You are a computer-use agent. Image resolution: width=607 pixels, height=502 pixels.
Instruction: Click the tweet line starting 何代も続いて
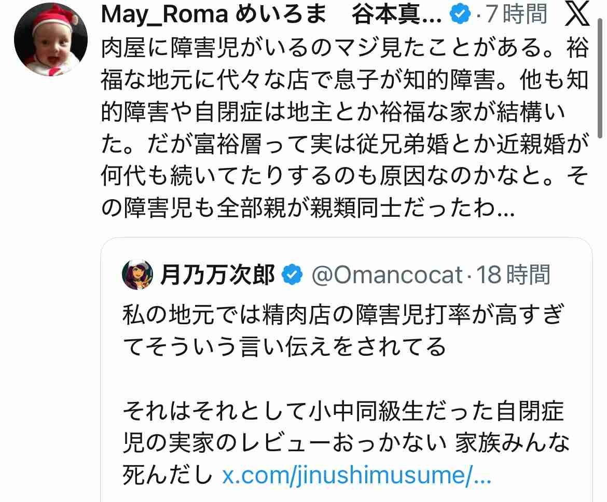(x=344, y=176)
